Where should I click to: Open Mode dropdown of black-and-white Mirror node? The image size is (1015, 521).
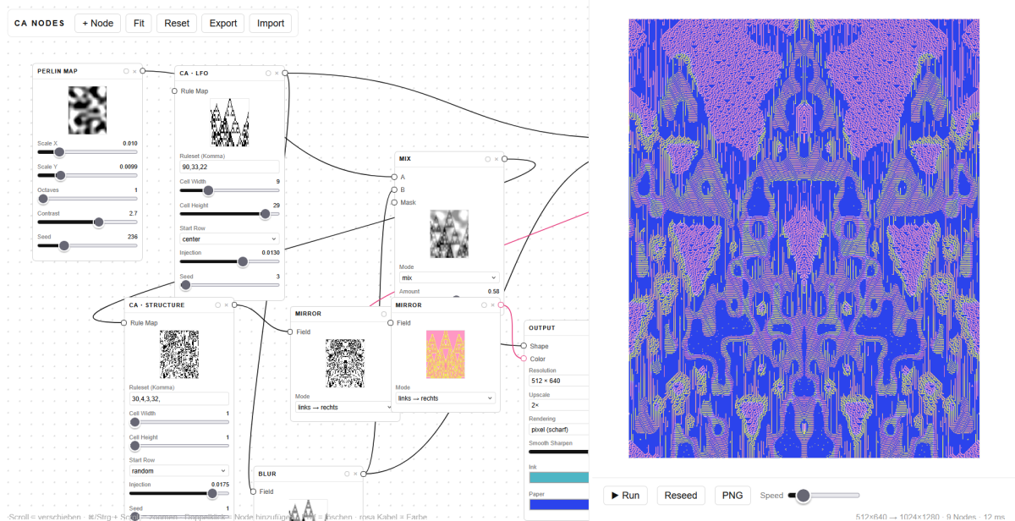343,407
